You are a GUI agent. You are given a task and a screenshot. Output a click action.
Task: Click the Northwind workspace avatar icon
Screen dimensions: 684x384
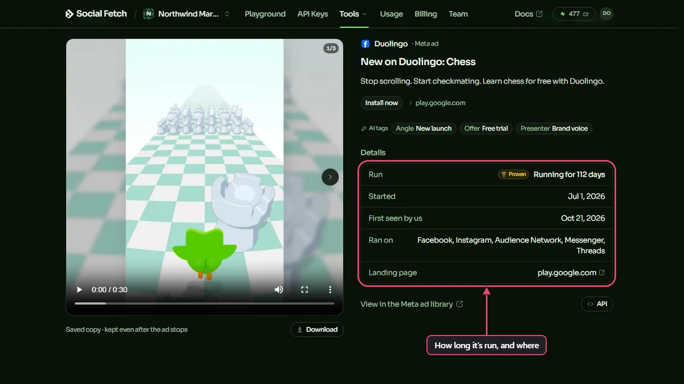point(149,14)
